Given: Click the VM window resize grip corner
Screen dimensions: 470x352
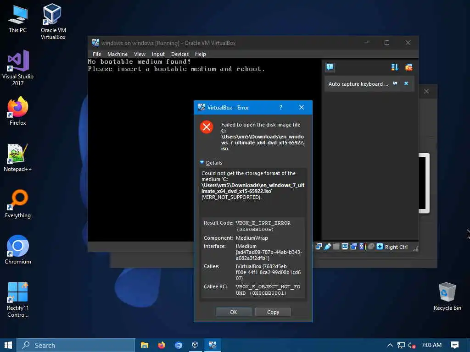Looking at the screenshot, I should click(416, 249).
